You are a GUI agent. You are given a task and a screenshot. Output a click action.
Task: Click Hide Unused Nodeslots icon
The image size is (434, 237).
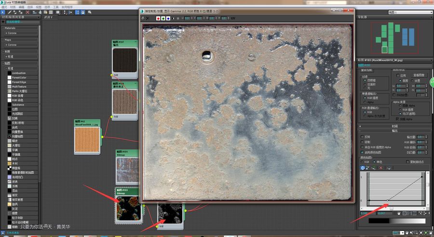(x=40, y=12)
